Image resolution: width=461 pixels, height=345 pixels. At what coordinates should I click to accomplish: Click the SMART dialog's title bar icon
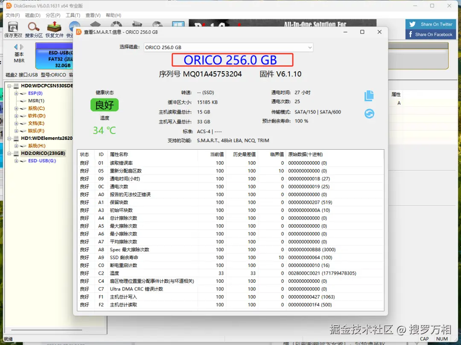pos(79,32)
